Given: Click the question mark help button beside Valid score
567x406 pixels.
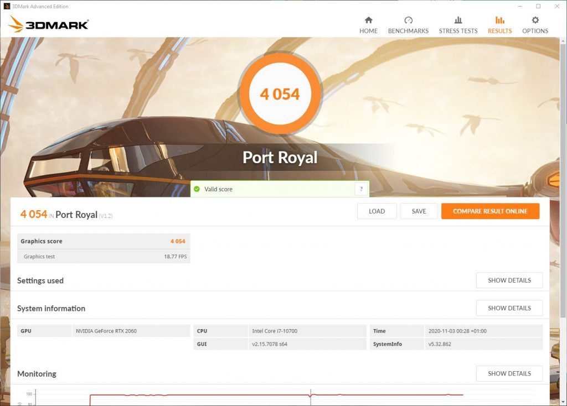Looking at the screenshot, I should 361,189.
